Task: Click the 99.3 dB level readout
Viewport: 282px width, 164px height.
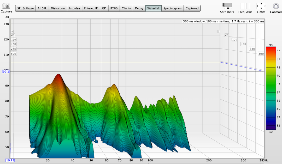Action: click(6, 71)
